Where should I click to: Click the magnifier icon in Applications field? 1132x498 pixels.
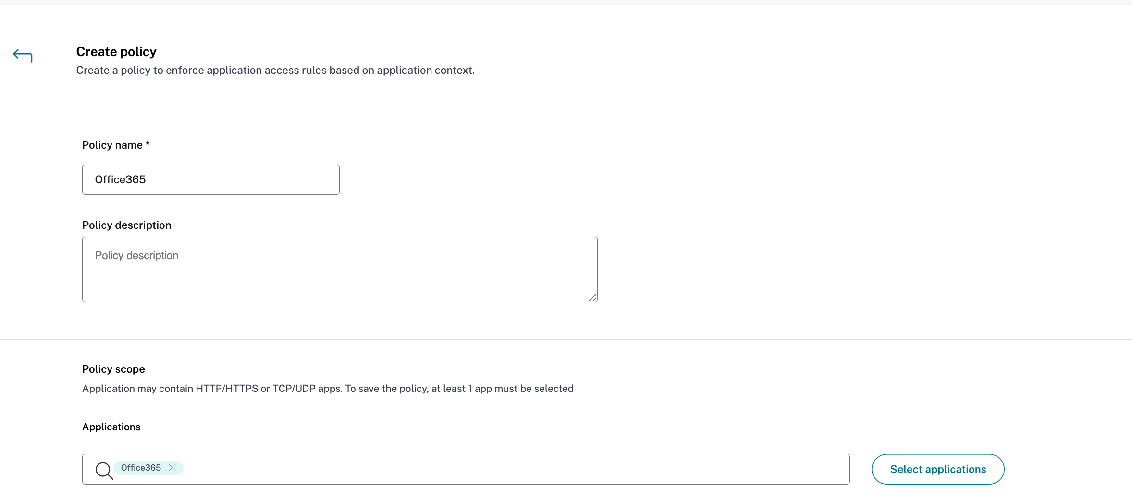tap(104, 470)
